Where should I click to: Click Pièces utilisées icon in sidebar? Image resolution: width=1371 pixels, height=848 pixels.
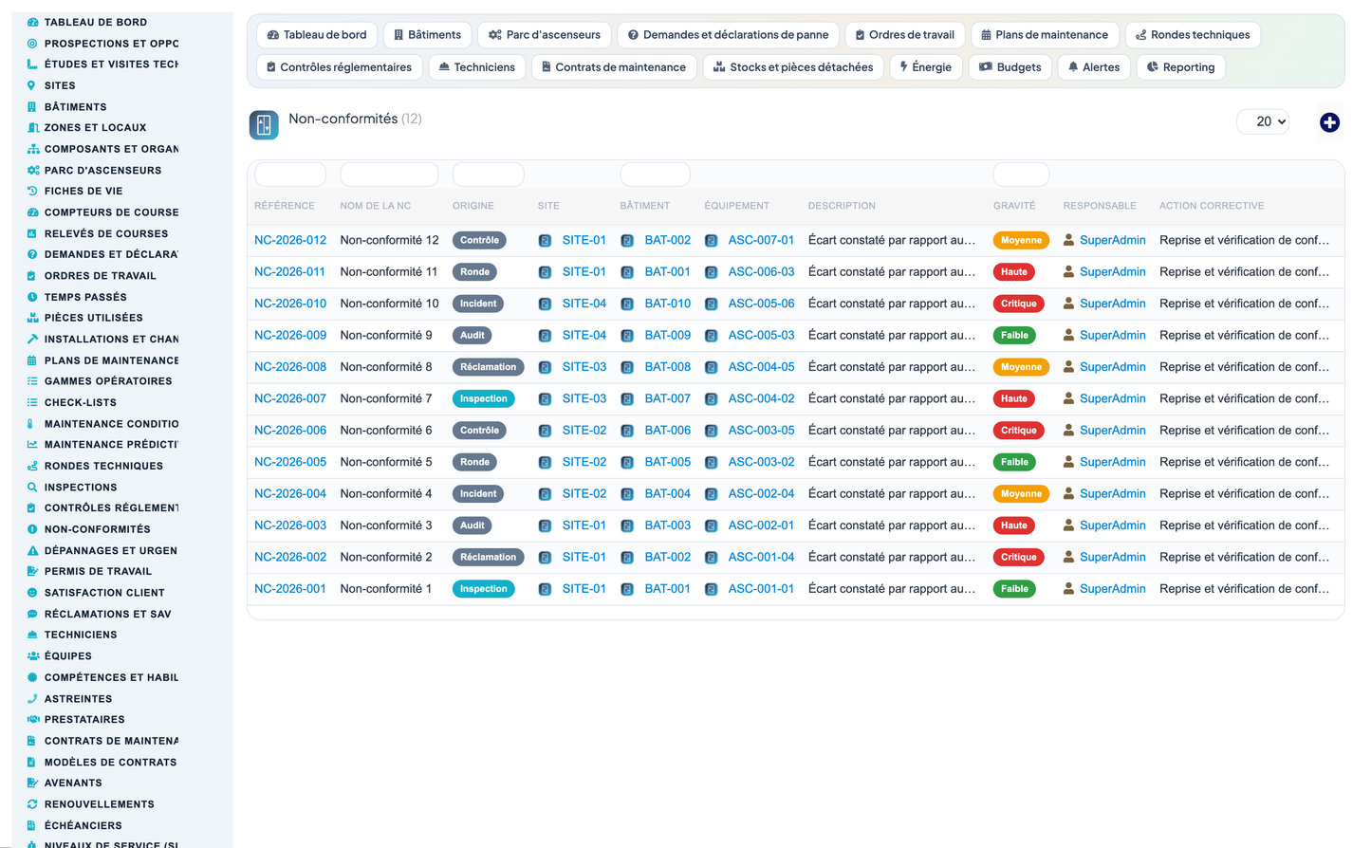pyautogui.click(x=32, y=318)
